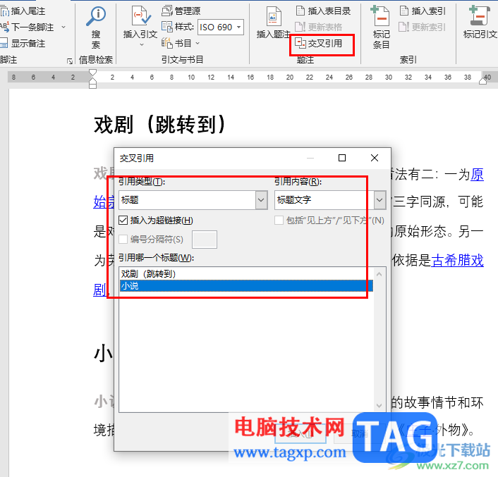Click Show Notes (显示备注)

pyautogui.click(x=23, y=43)
